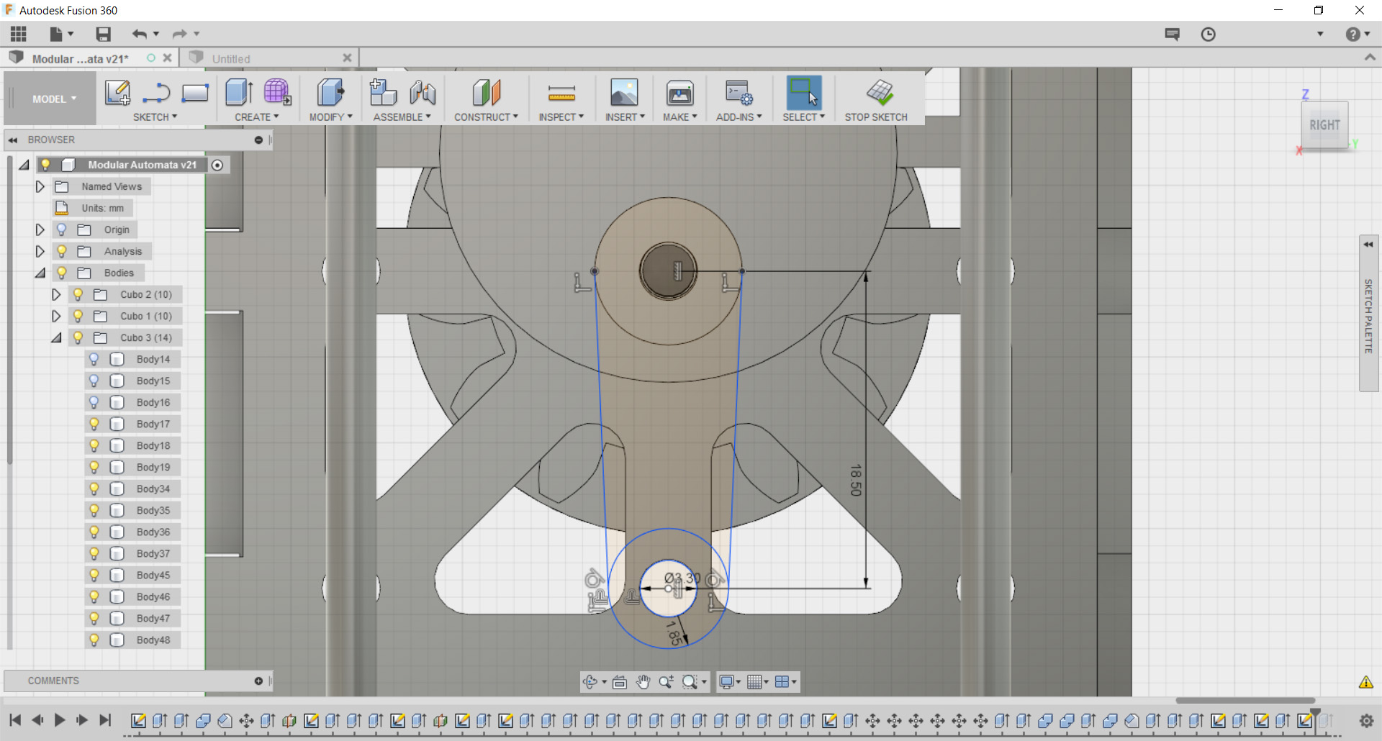Click the warning triangle icon
Image resolution: width=1382 pixels, height=741 pixels.
tap(1365, 682)
